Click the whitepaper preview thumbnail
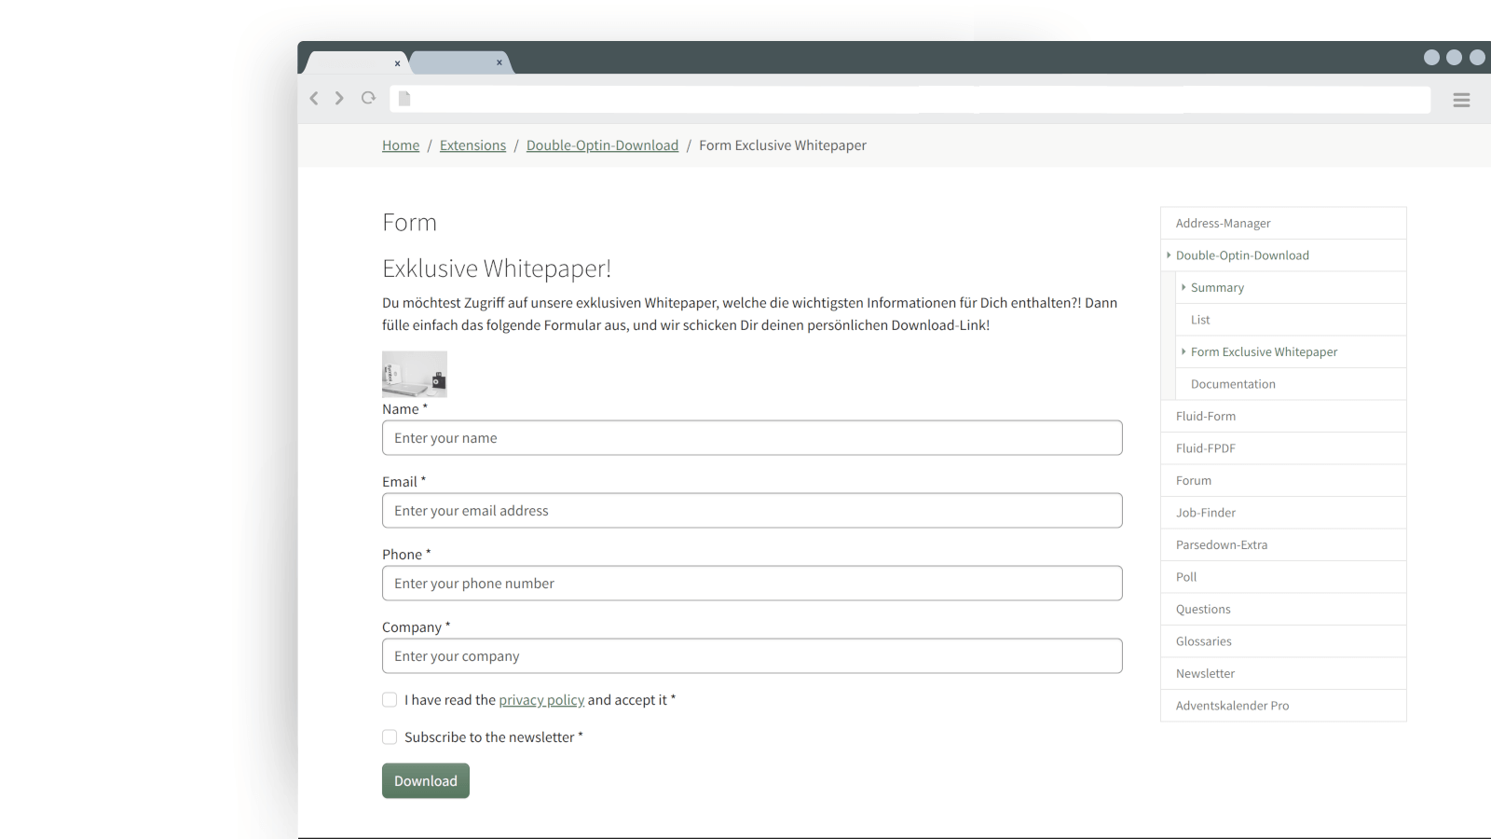Viewport: 1491px width, 839px height. [x=415, y=374]
